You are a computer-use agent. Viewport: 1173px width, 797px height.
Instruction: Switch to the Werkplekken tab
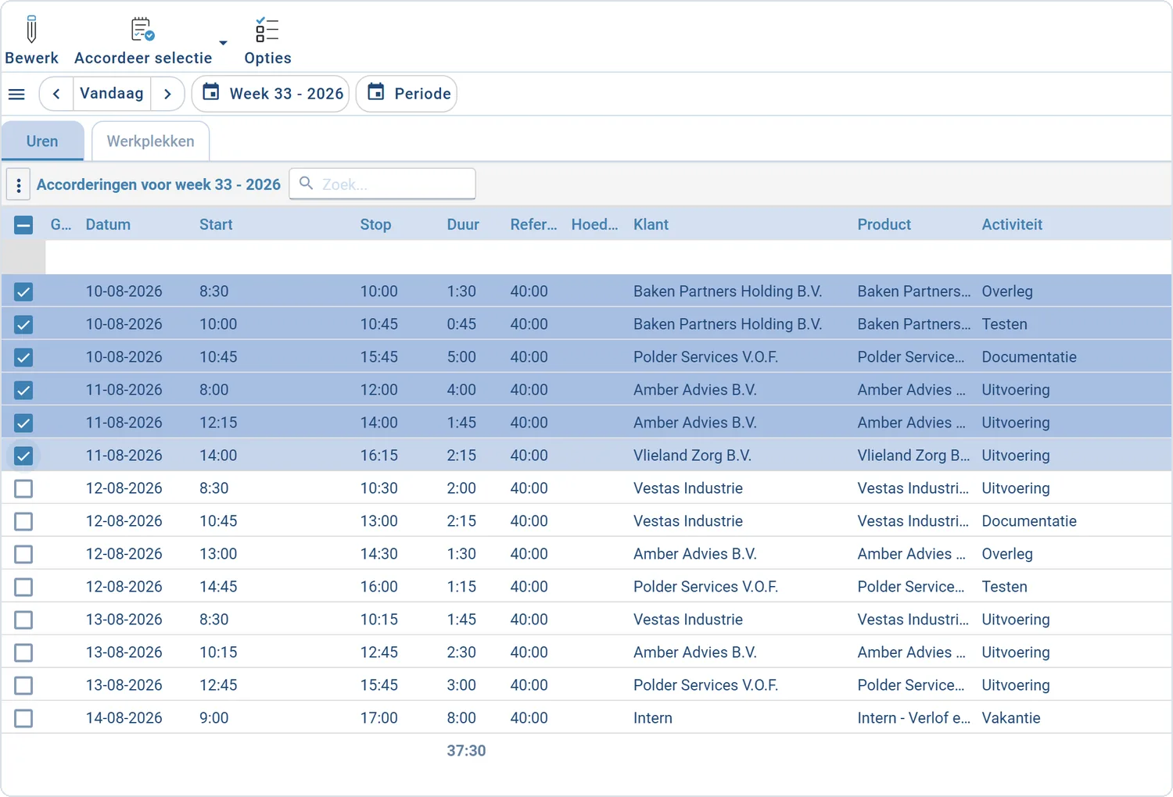tap(150, 141)
